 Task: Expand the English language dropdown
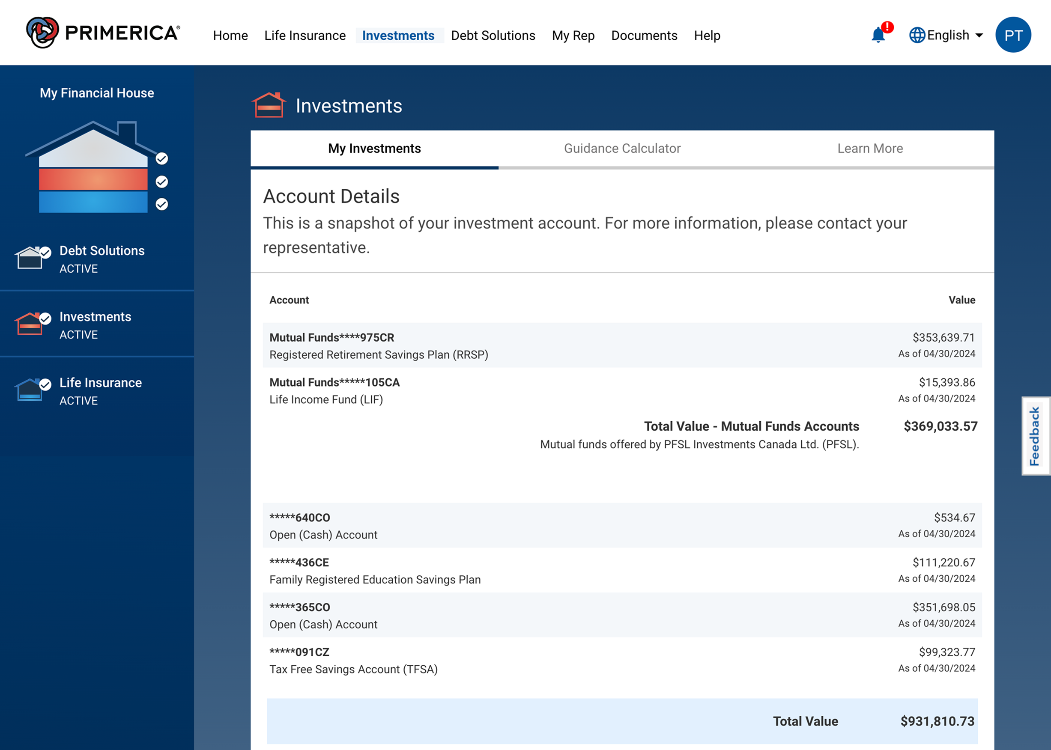click(x=979, y=35)
